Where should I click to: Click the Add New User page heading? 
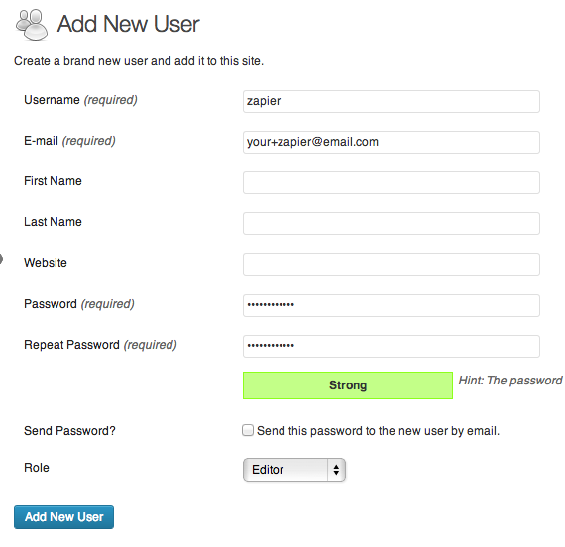coord(128,24)
